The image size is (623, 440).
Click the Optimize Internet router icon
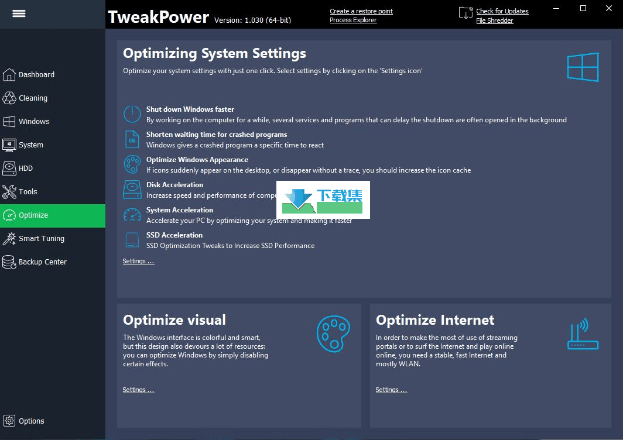click(583, 334)
